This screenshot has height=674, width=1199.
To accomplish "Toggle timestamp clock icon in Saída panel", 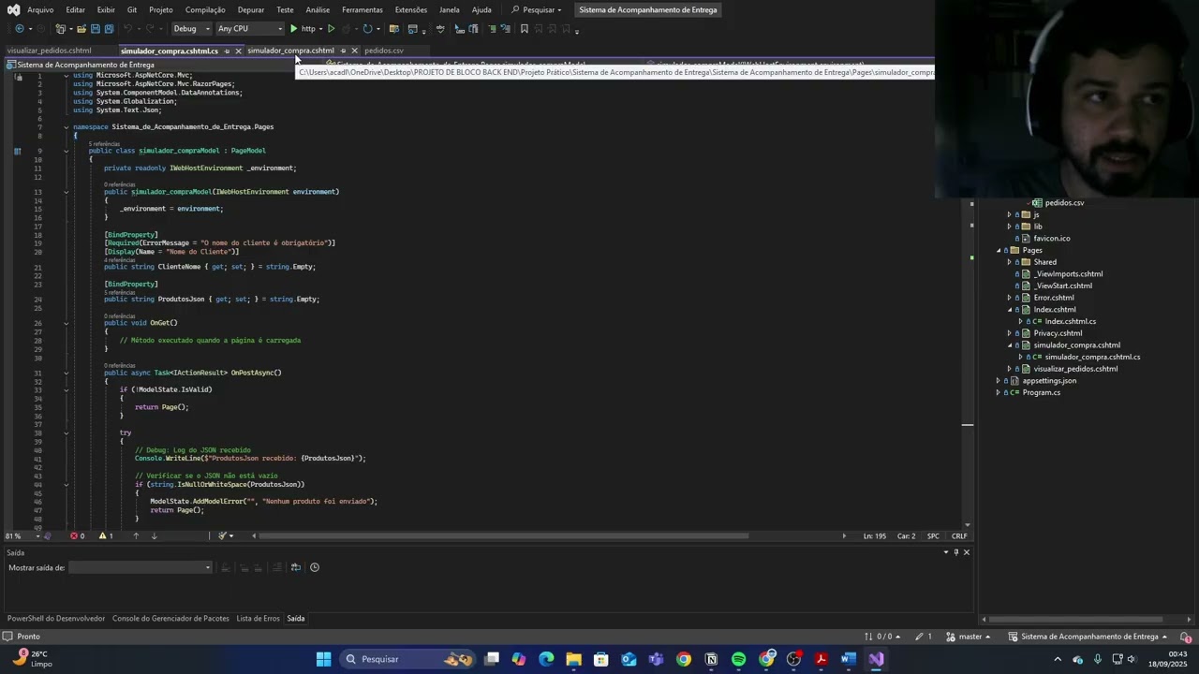I will (315, 567).
